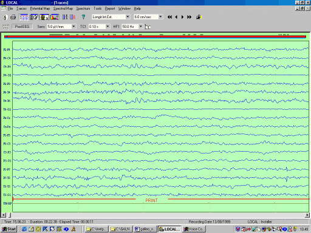Click the calibration marker icon beside HF1
This screenshot has height=233, width=311.
tap(148, 27)
